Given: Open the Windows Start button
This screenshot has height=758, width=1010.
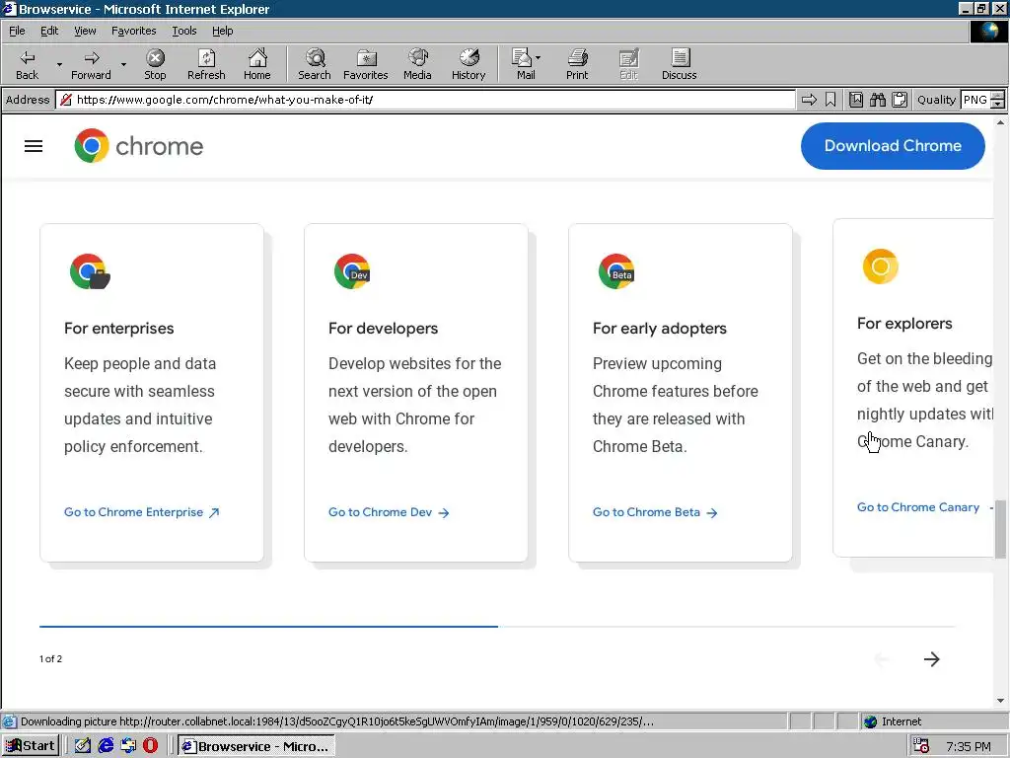Looking at the screenshot, I should tap(31, 746).
